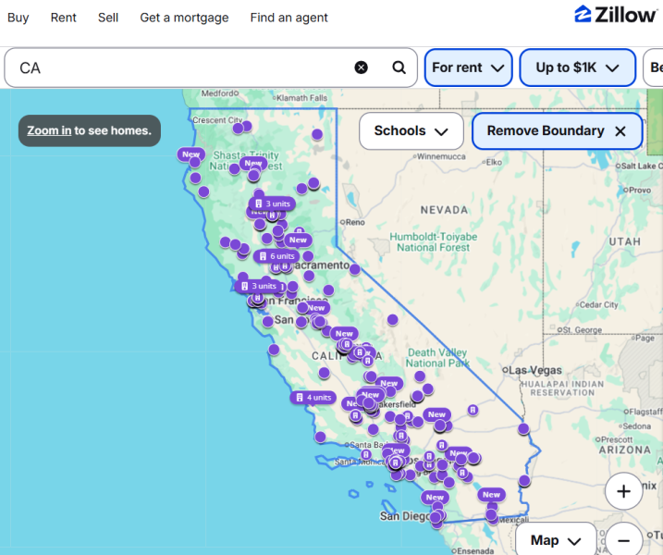Screen dimensions: 663x555
Task: Click the listing dot near Crescent City
Action: click(238, 129)
